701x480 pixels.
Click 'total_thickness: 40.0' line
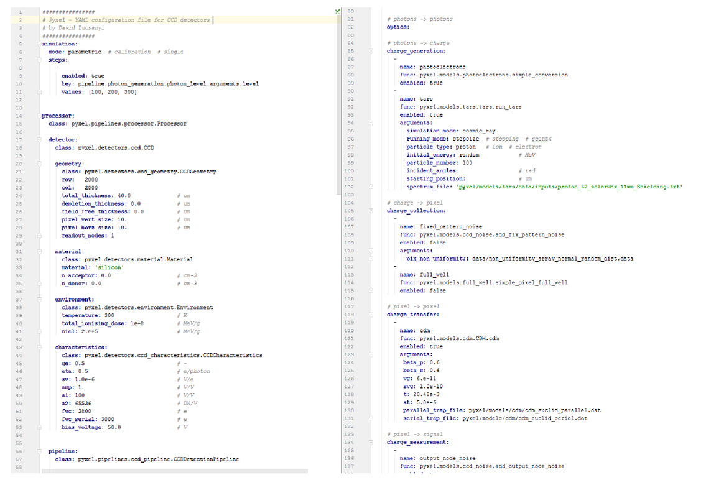(96, 196)
